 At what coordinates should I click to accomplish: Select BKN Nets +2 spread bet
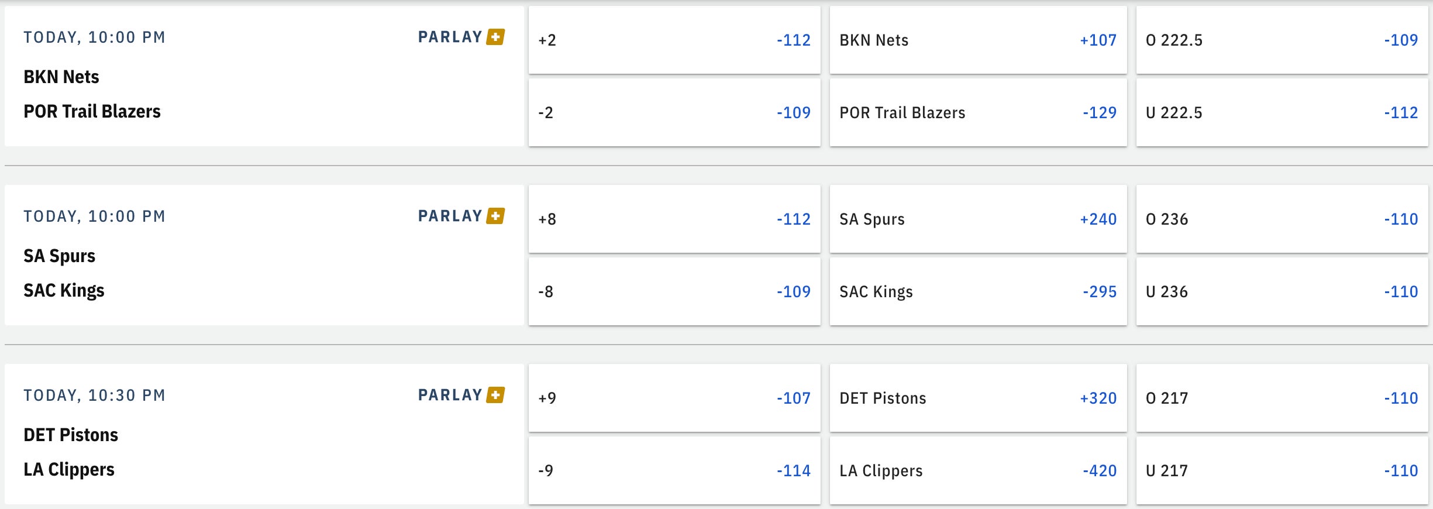tap(674, 40)
